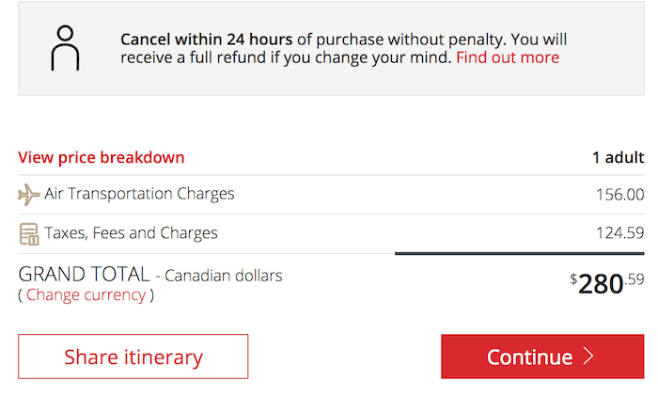The width and height of the screenshot is (658, 397).
Task: Share the itinerary
Action: (133, 357)
